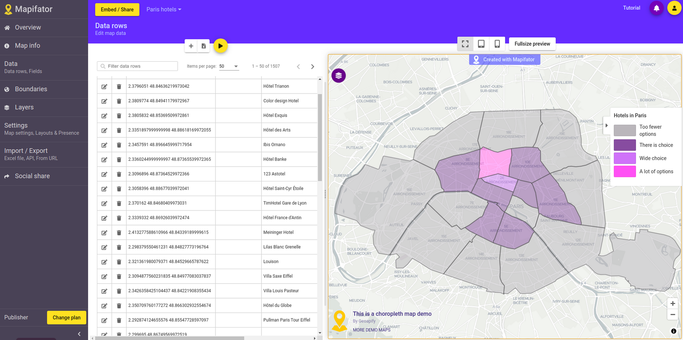Run the map preview with the yellow play icon

(220, 46)
